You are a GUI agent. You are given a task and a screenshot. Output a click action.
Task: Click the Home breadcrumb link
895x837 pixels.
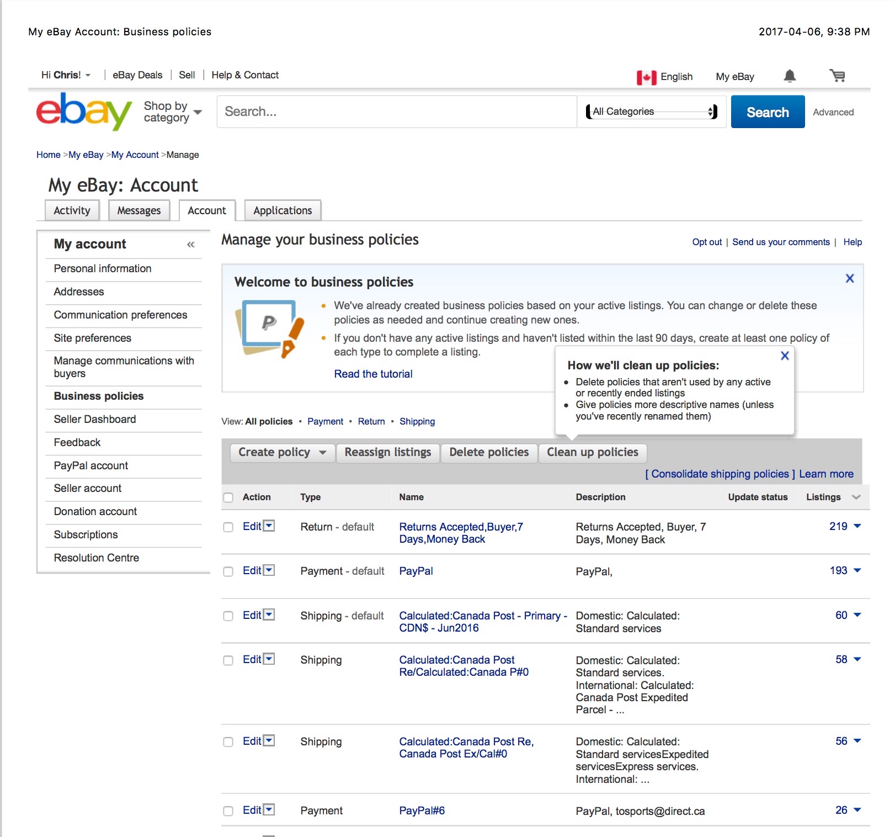(49, 155)
